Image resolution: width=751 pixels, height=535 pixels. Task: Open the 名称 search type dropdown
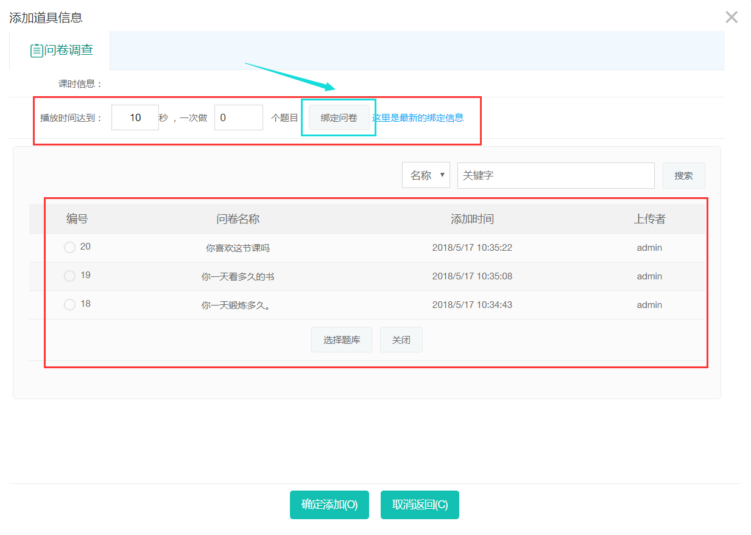[426, 175]
